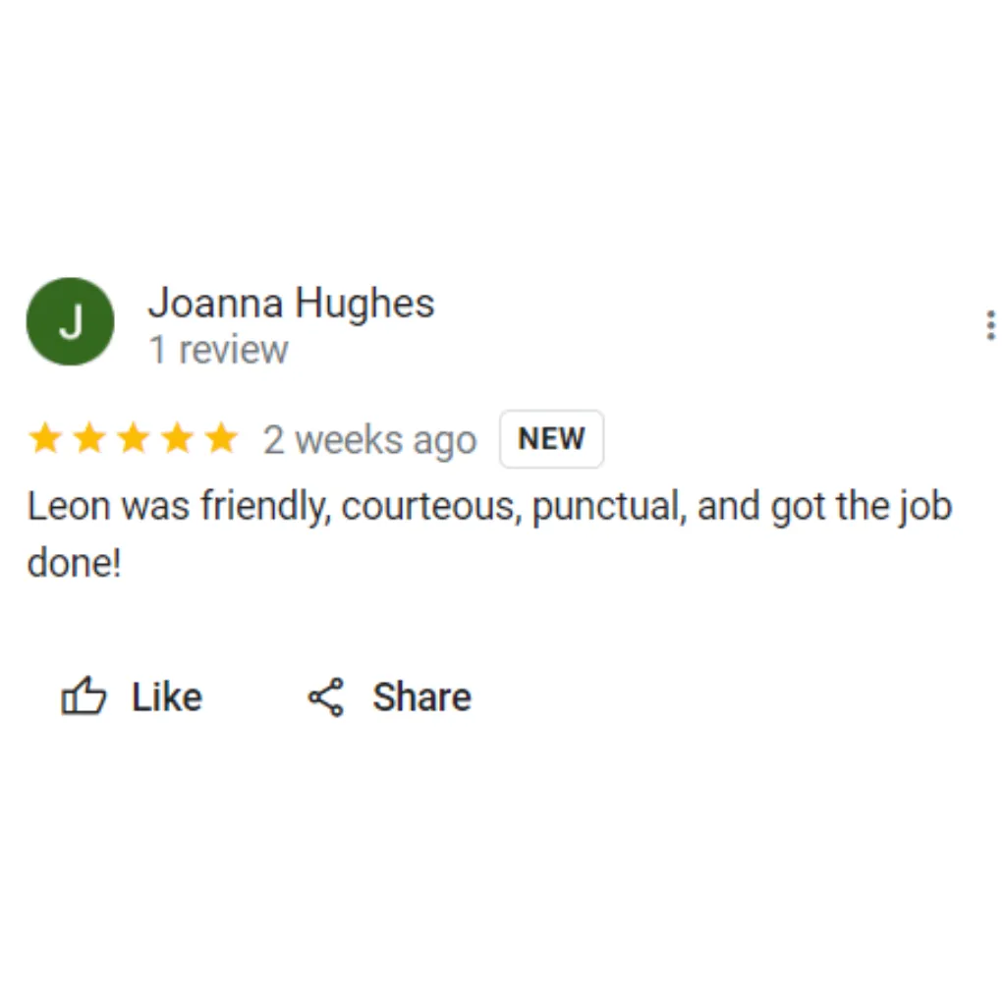Select the fifth yellow rating star
This screenshot has width=1006, height=1006.
coord(221,438)
